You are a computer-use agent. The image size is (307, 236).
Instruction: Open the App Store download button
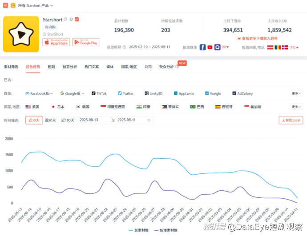tap(56, 42)
